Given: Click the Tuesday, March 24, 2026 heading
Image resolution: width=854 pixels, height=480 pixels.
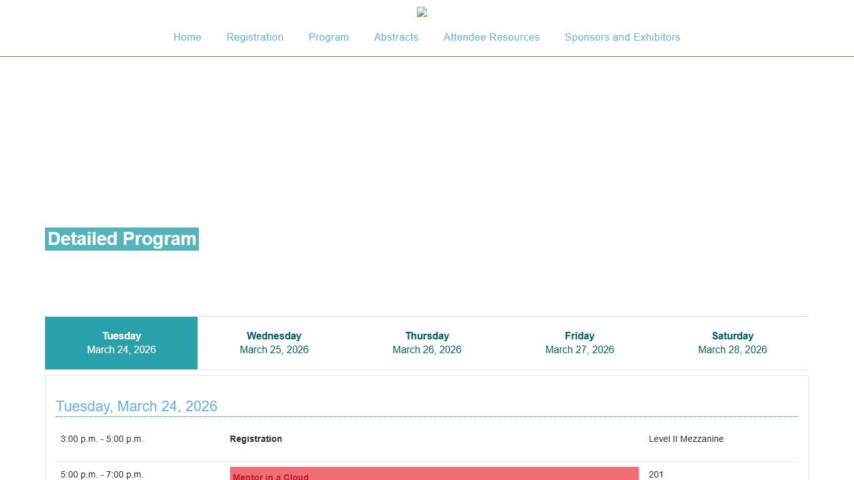Looking at the screenshot, I should coord(136,406).
